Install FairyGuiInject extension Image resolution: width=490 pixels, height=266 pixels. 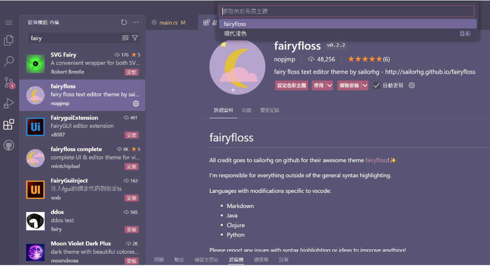click(131, 198)
